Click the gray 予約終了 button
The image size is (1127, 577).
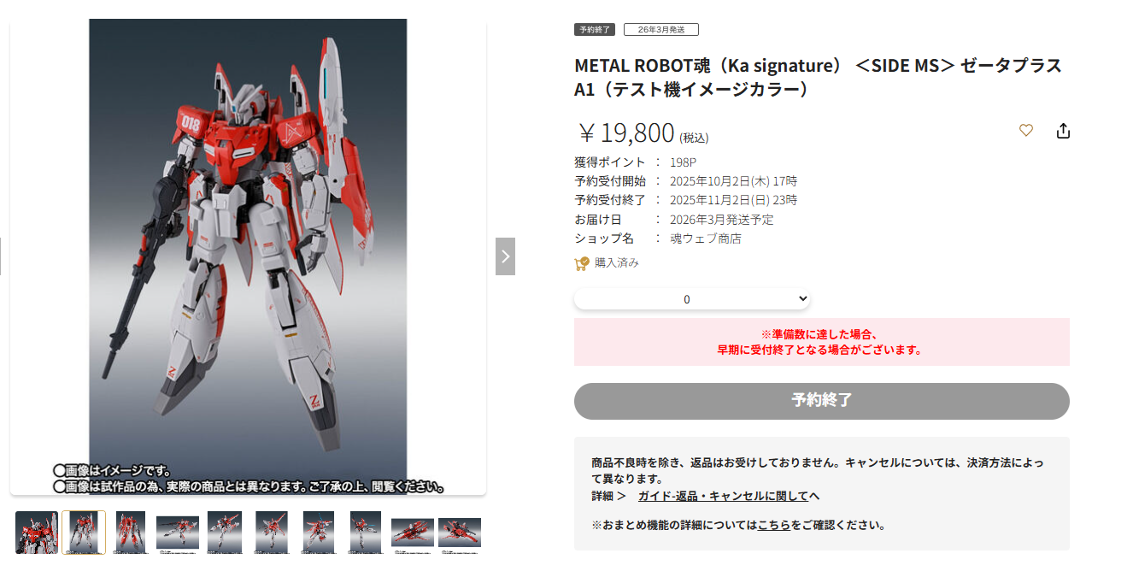[x=822, y=401]
